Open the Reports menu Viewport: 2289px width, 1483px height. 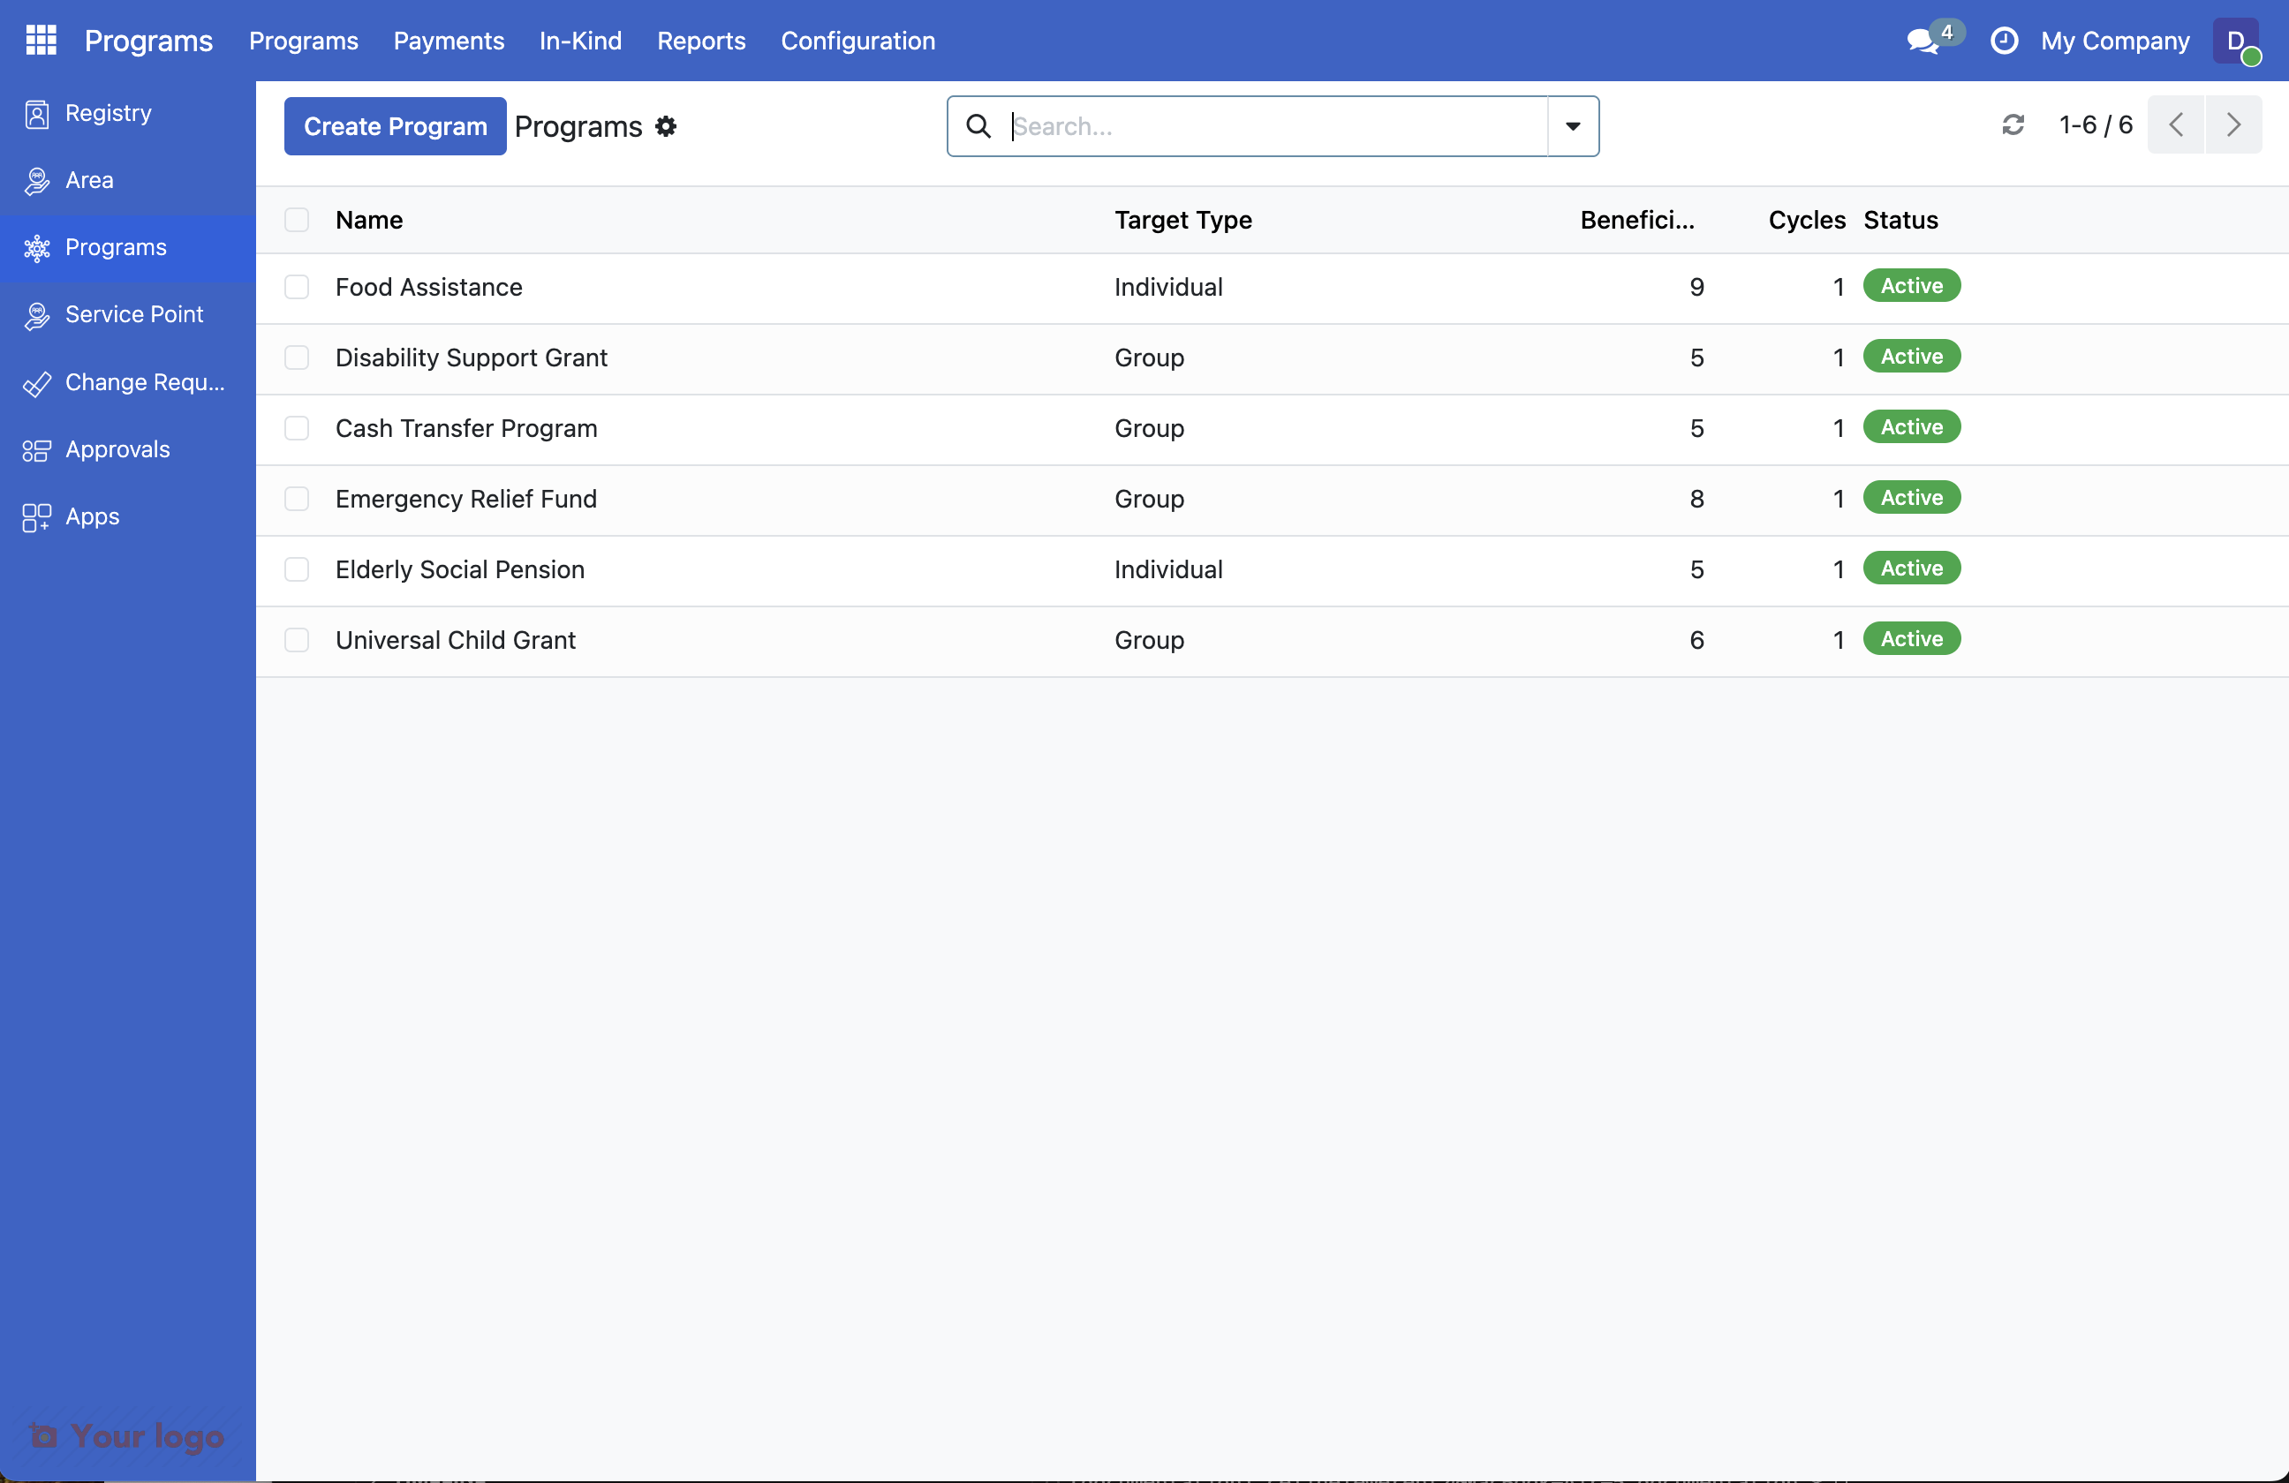[701, 41]
